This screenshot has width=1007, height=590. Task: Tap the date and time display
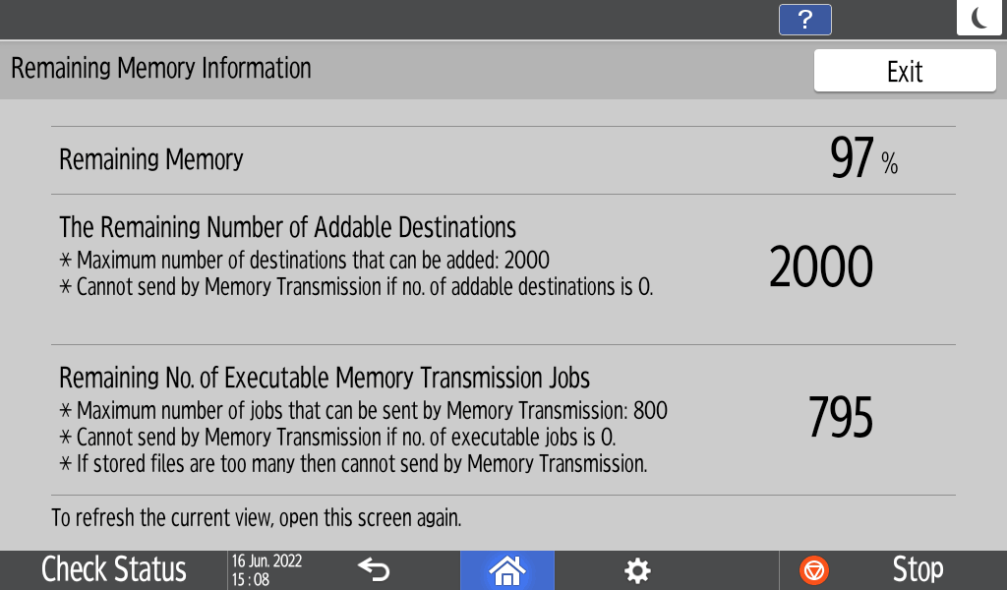pyautogui.click(x=267, y=569)
